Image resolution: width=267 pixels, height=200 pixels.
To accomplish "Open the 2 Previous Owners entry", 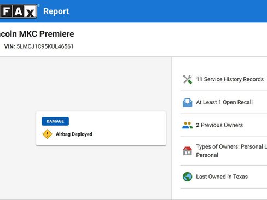I will [x=224, y=125].
